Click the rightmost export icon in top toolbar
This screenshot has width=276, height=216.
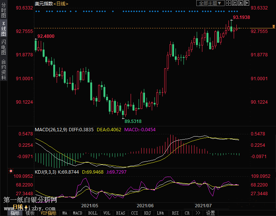tap(247, 3)
